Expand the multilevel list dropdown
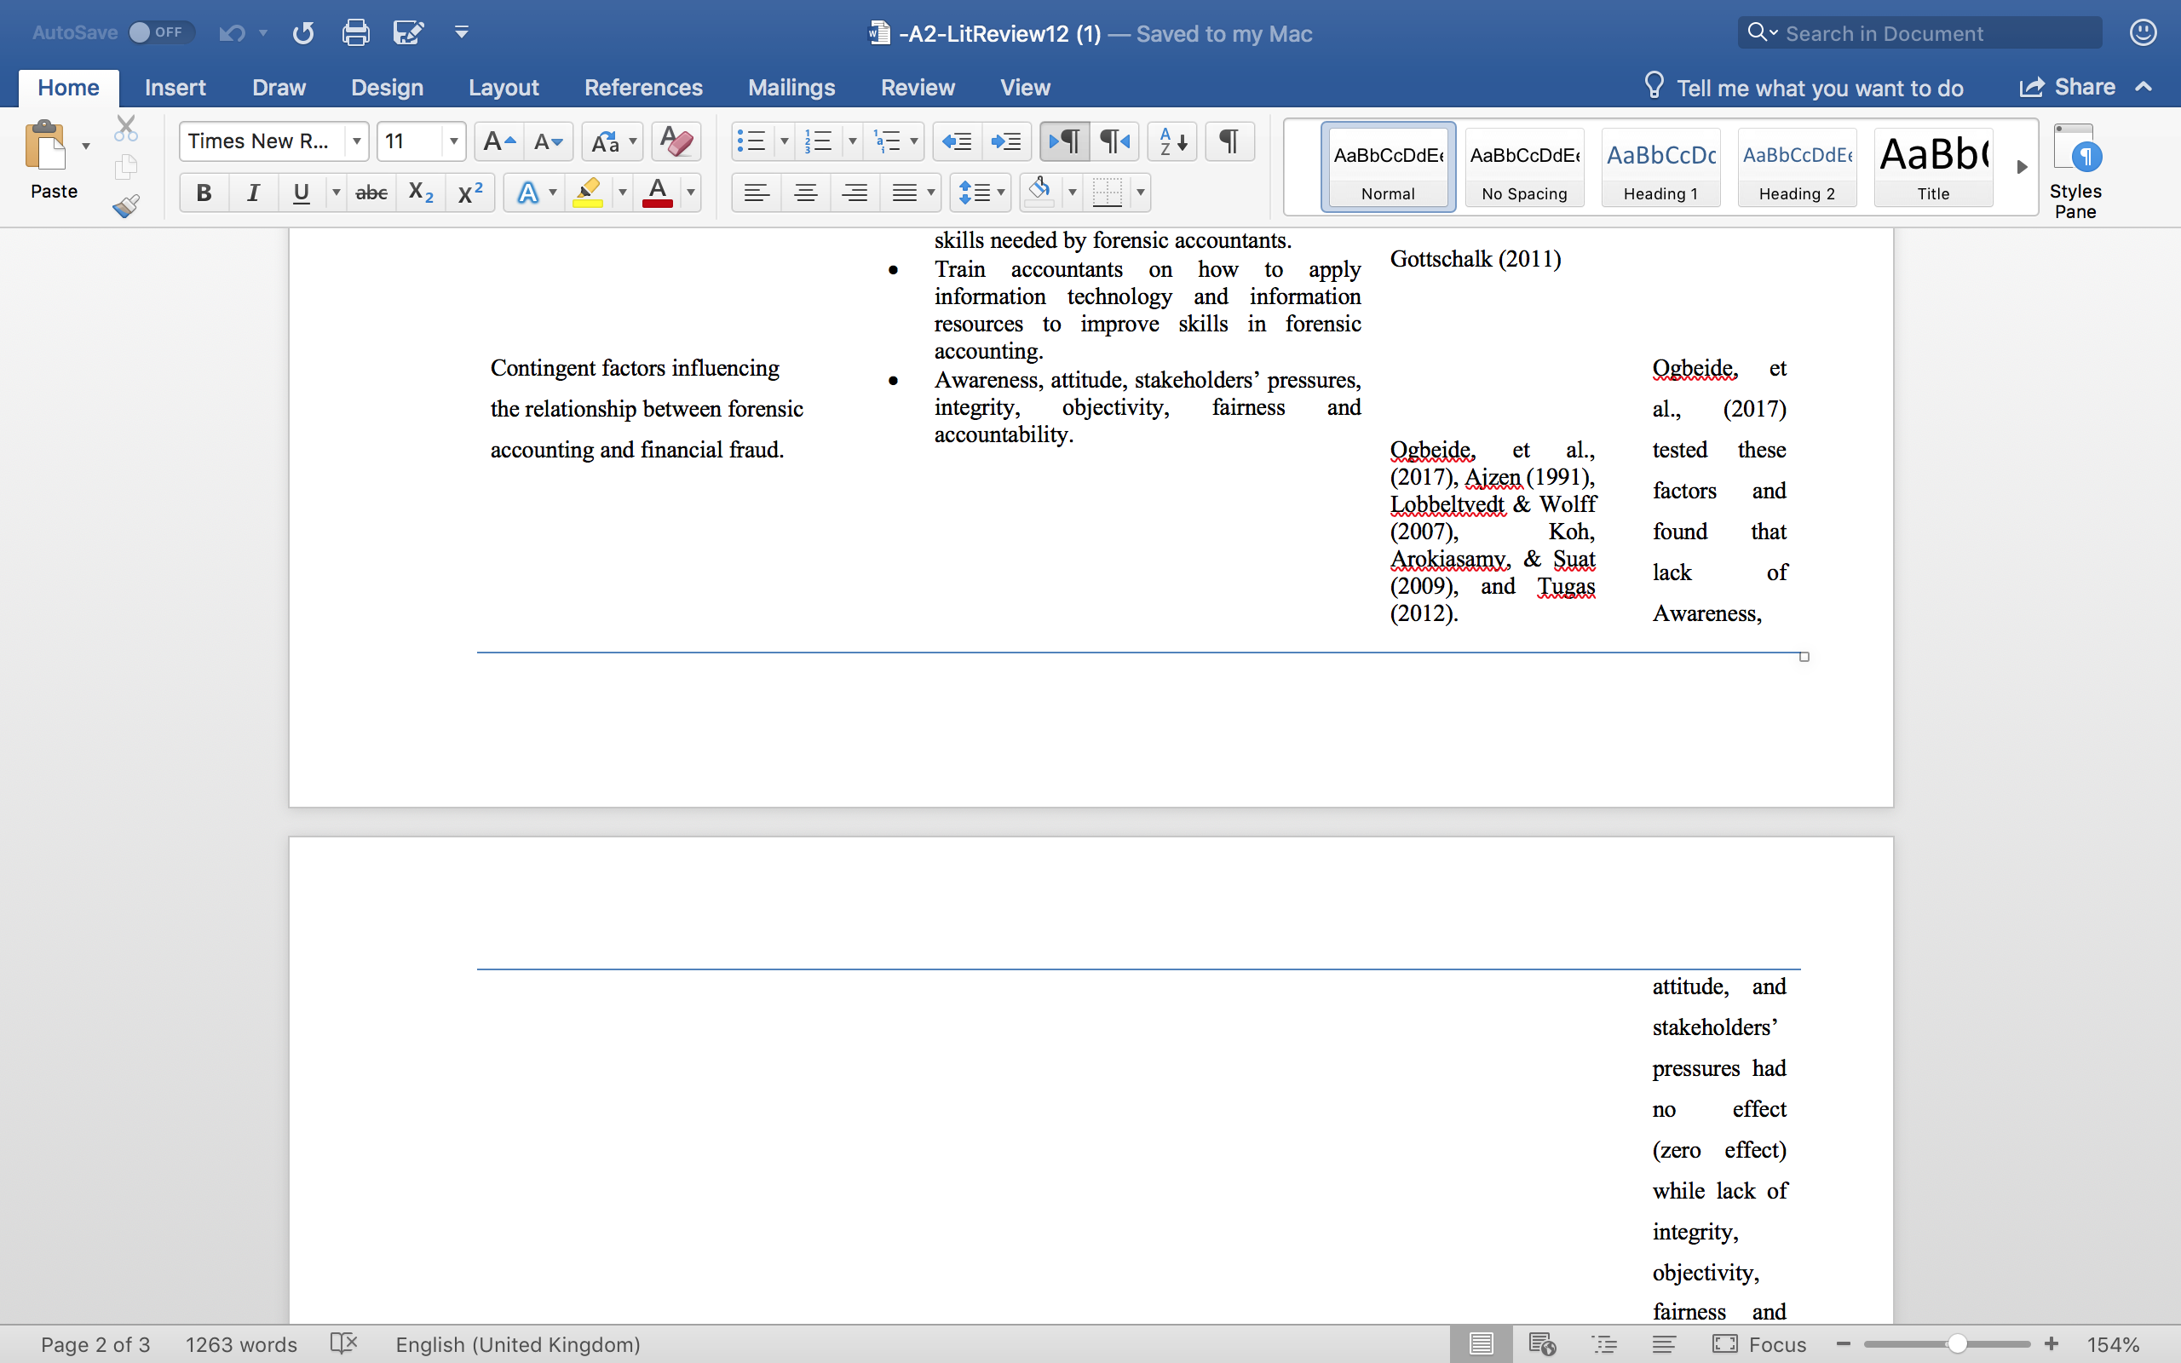This screenshot has width=2181, height=1363. point(914,141)
